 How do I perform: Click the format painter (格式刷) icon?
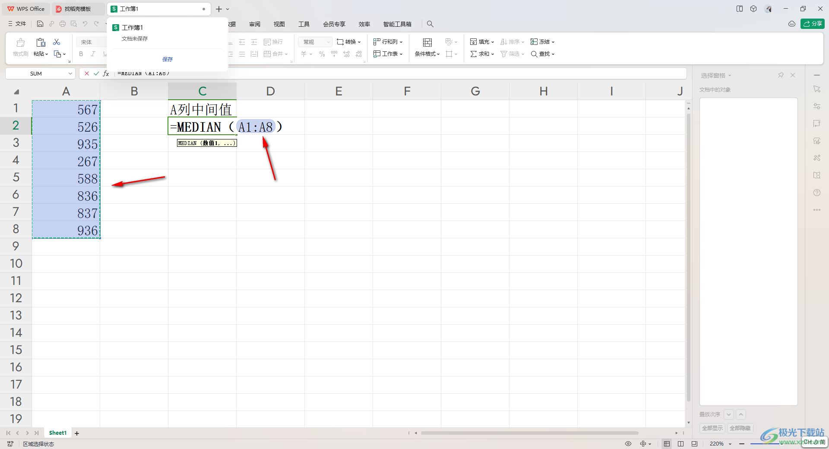20,42
